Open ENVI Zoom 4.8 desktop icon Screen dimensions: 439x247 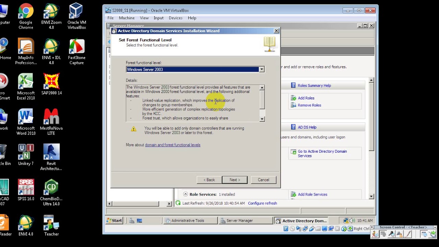(51, 16)
